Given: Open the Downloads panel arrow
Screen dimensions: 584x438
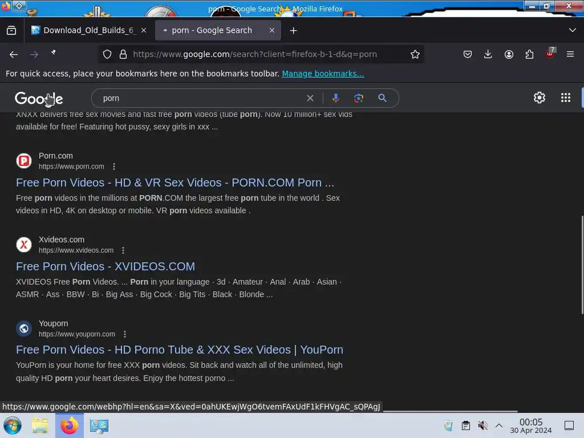Looking at the screenshot, I should point(488,54).
